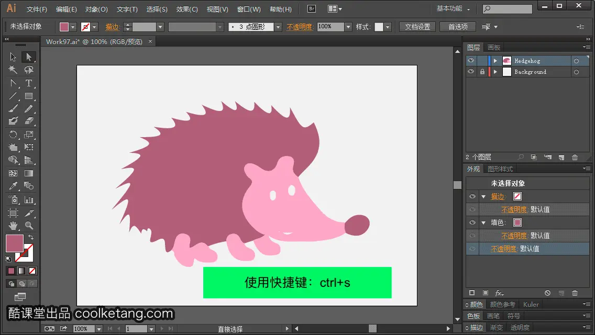
Task: Create new layer in Layers panel
Action: [561, 157]
